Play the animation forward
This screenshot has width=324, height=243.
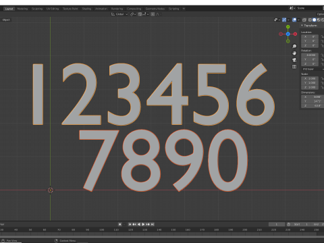pos(143,224)
